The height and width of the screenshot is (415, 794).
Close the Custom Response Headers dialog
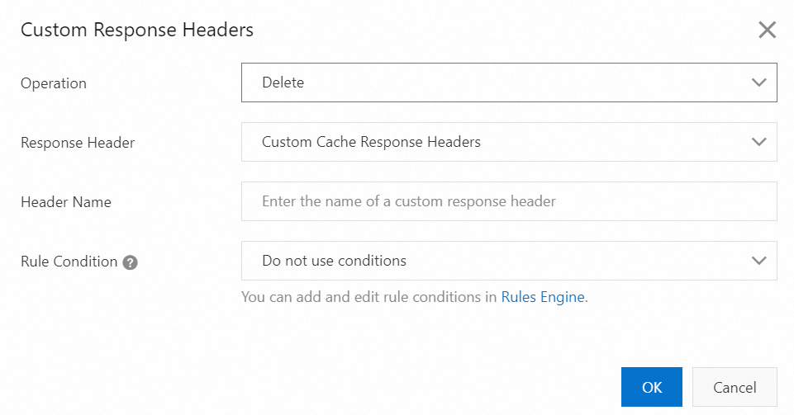[x=767, y=31]
